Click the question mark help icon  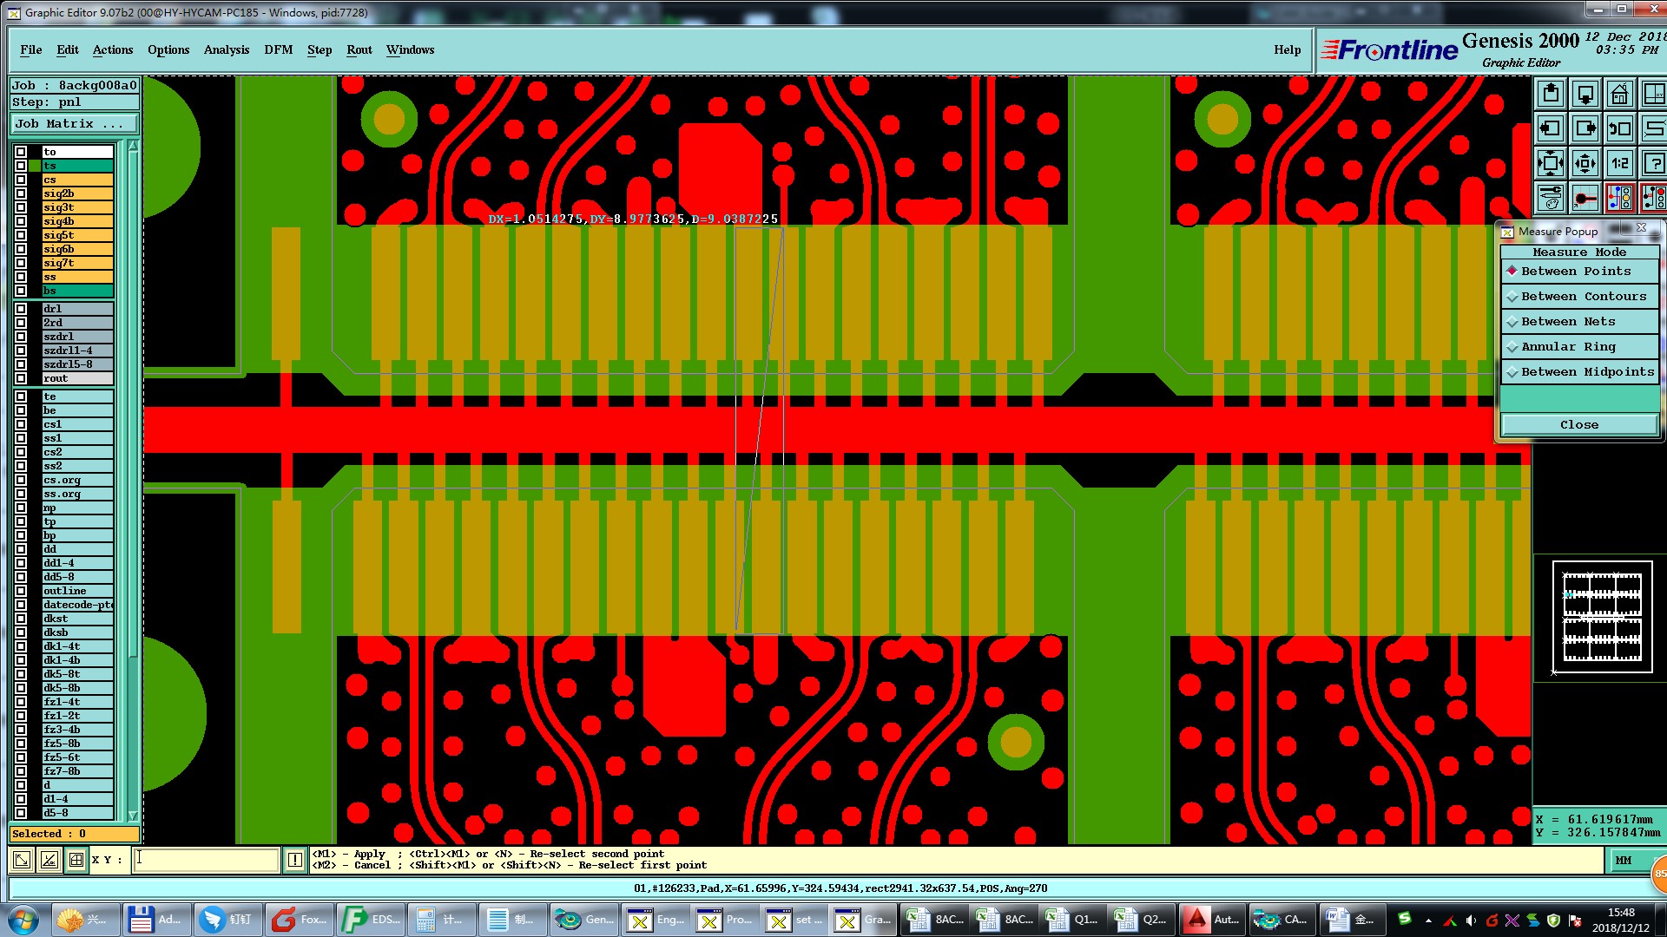[1654, 163]
